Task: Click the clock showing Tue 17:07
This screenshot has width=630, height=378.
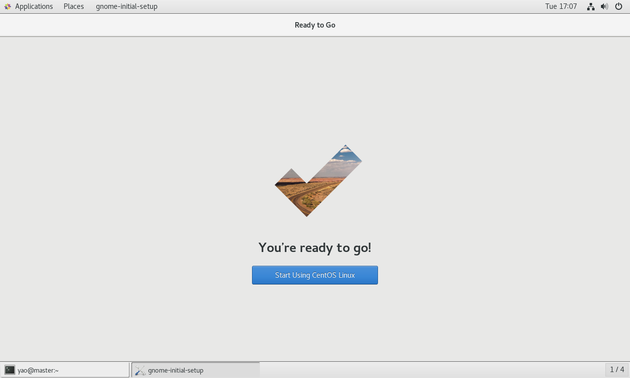Action: [561, 6]
